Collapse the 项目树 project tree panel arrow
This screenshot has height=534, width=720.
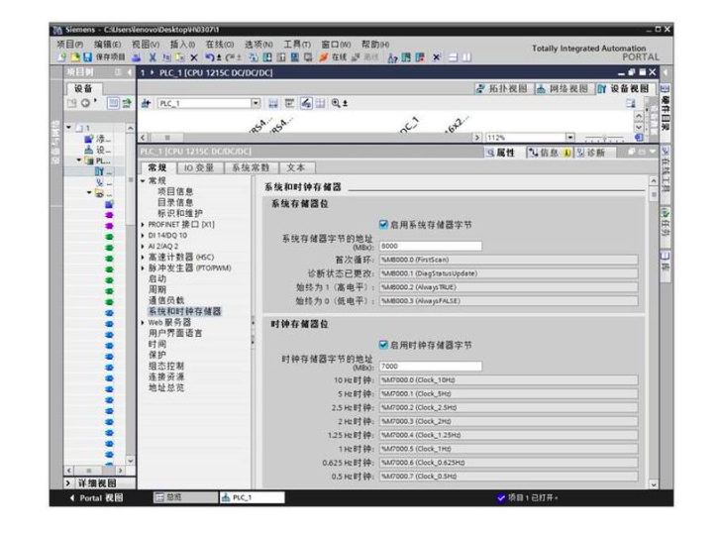[130, 72]
